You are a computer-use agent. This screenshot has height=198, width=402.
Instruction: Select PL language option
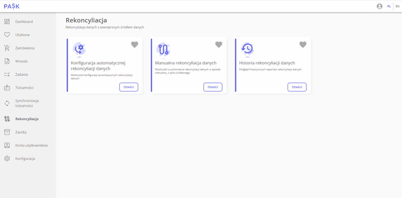[x=389, y=6]
